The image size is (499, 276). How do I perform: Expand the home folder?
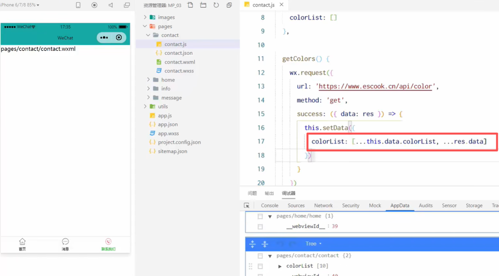point(148,80)
